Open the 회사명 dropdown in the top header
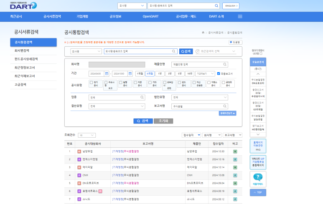This screenshot has width=323, height=204. click(x=132, y=6)
